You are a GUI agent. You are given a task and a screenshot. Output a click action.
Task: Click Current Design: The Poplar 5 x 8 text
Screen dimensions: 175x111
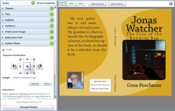click(x=28, y=102)
